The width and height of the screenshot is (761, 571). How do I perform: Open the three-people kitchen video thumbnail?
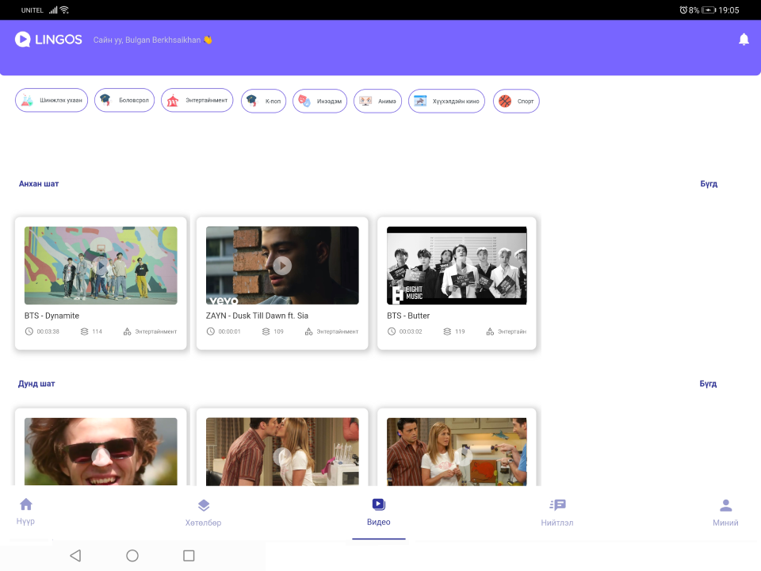click(457, 451)
